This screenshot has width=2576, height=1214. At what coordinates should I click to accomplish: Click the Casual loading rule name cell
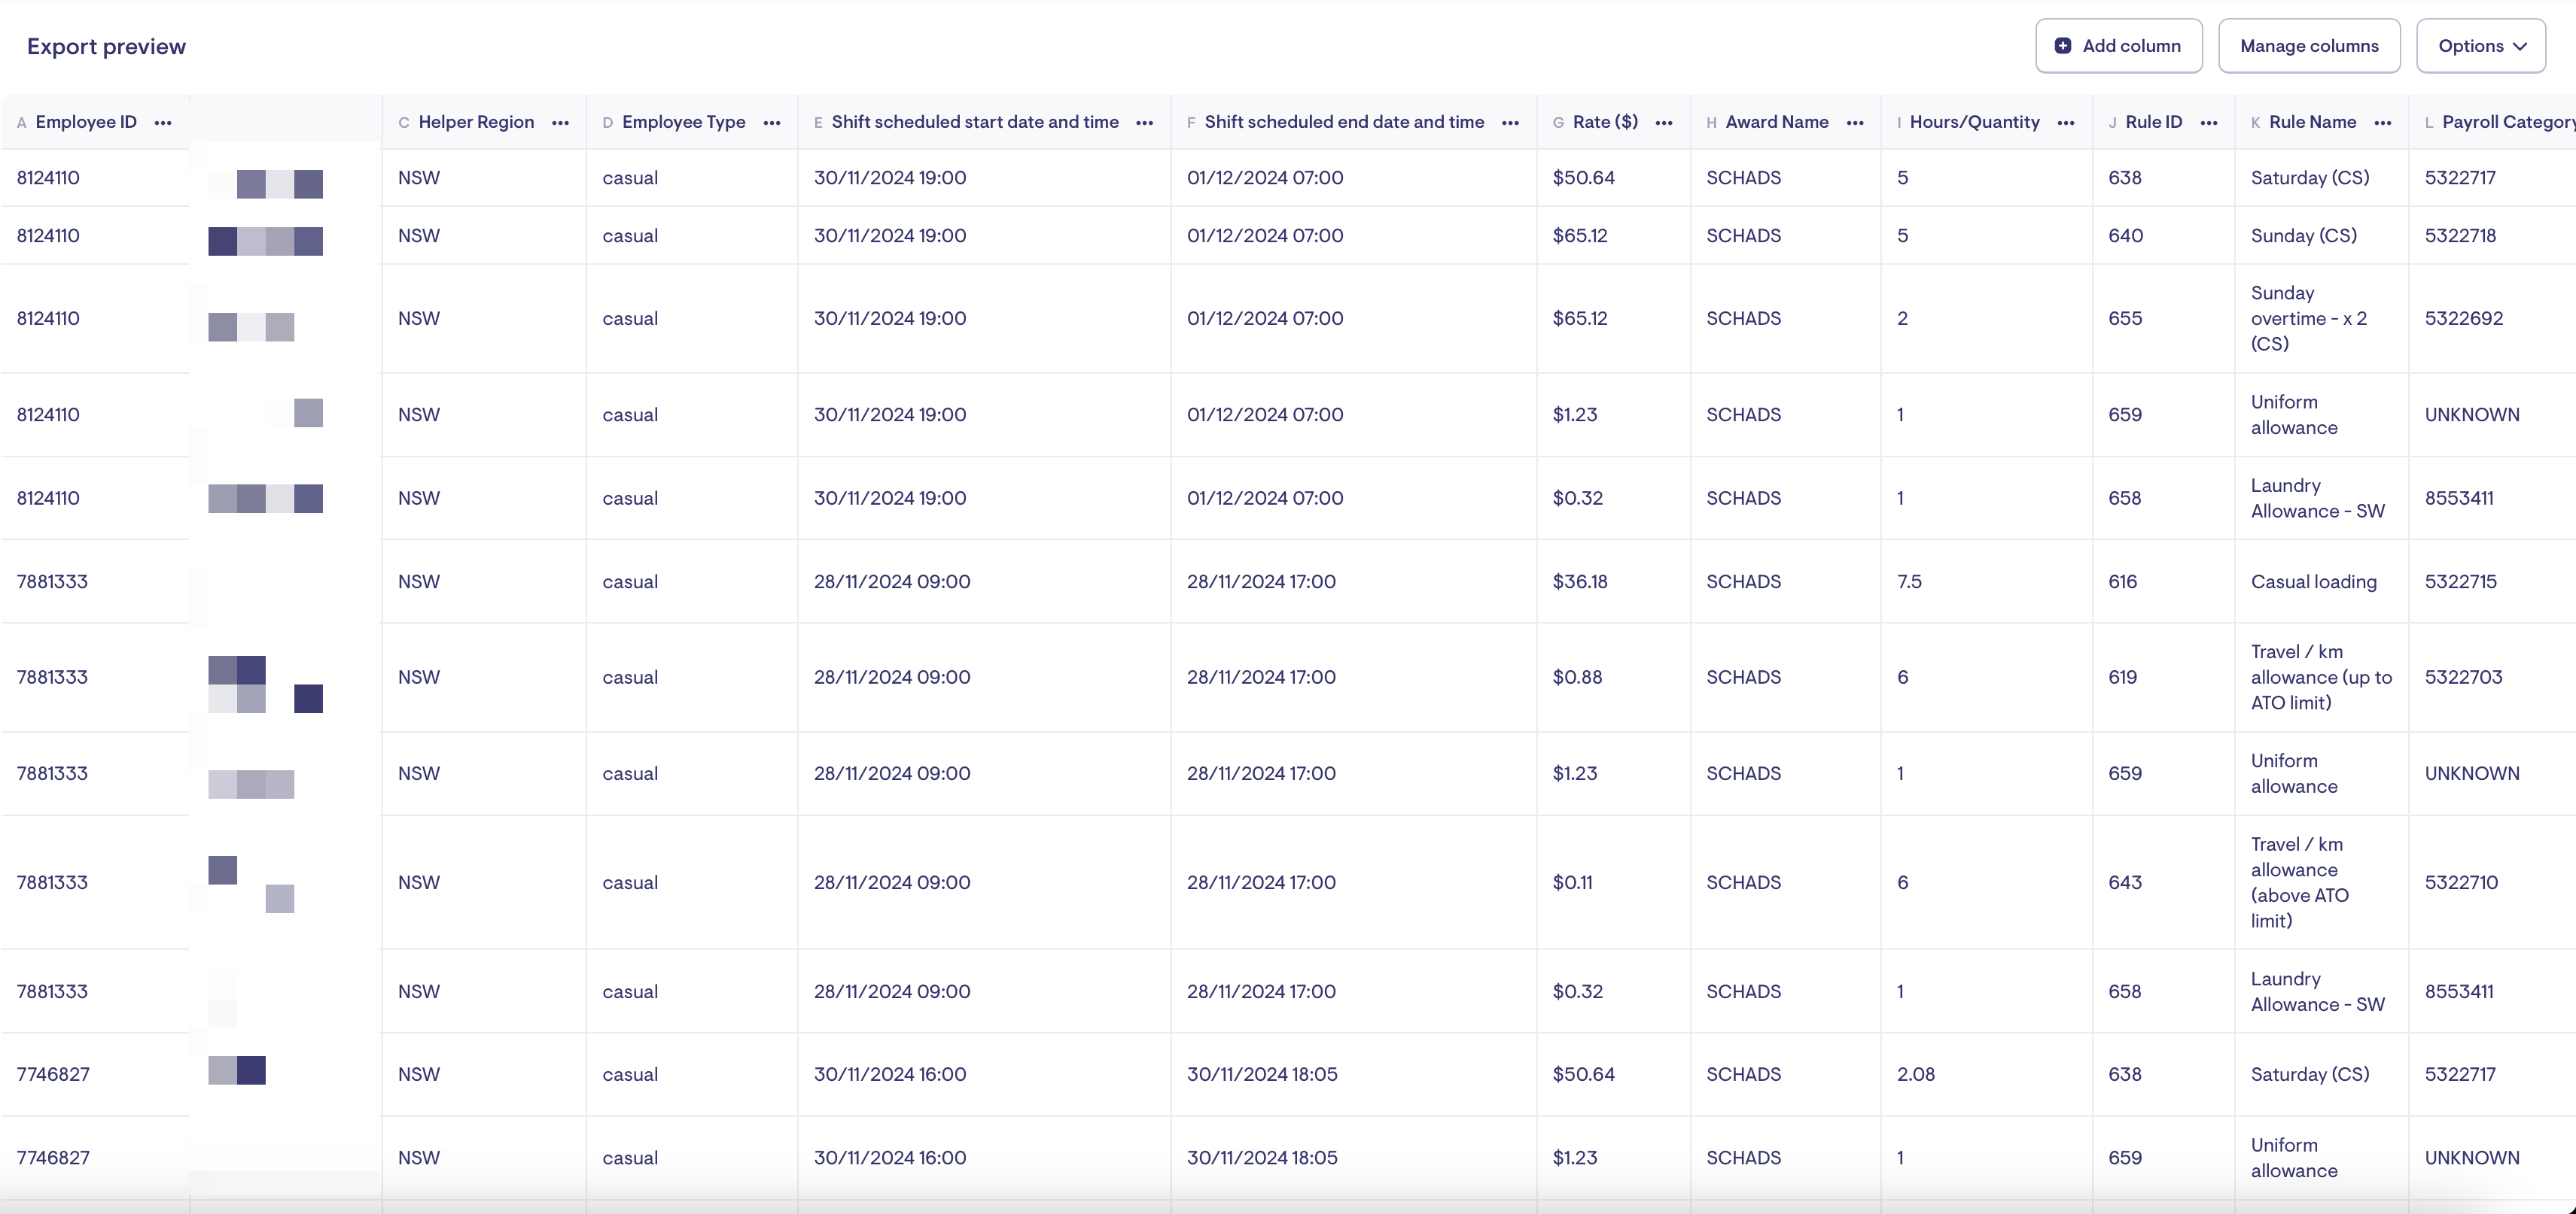(2313, 581)
